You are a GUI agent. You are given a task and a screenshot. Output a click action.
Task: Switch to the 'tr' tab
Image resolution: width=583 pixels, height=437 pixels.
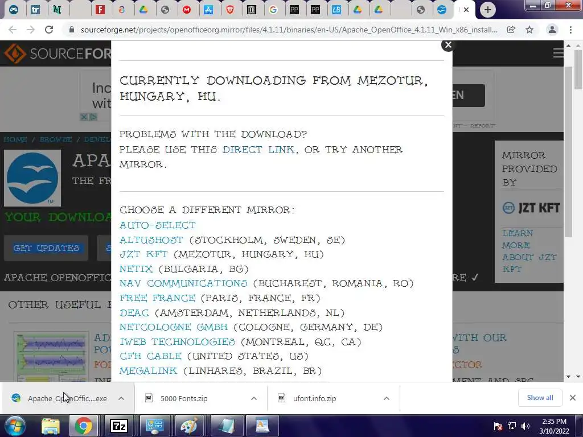[x=35, y=10]
